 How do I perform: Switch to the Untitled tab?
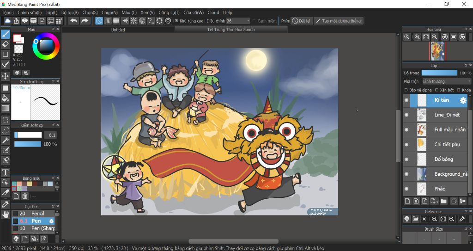(118, 30)
